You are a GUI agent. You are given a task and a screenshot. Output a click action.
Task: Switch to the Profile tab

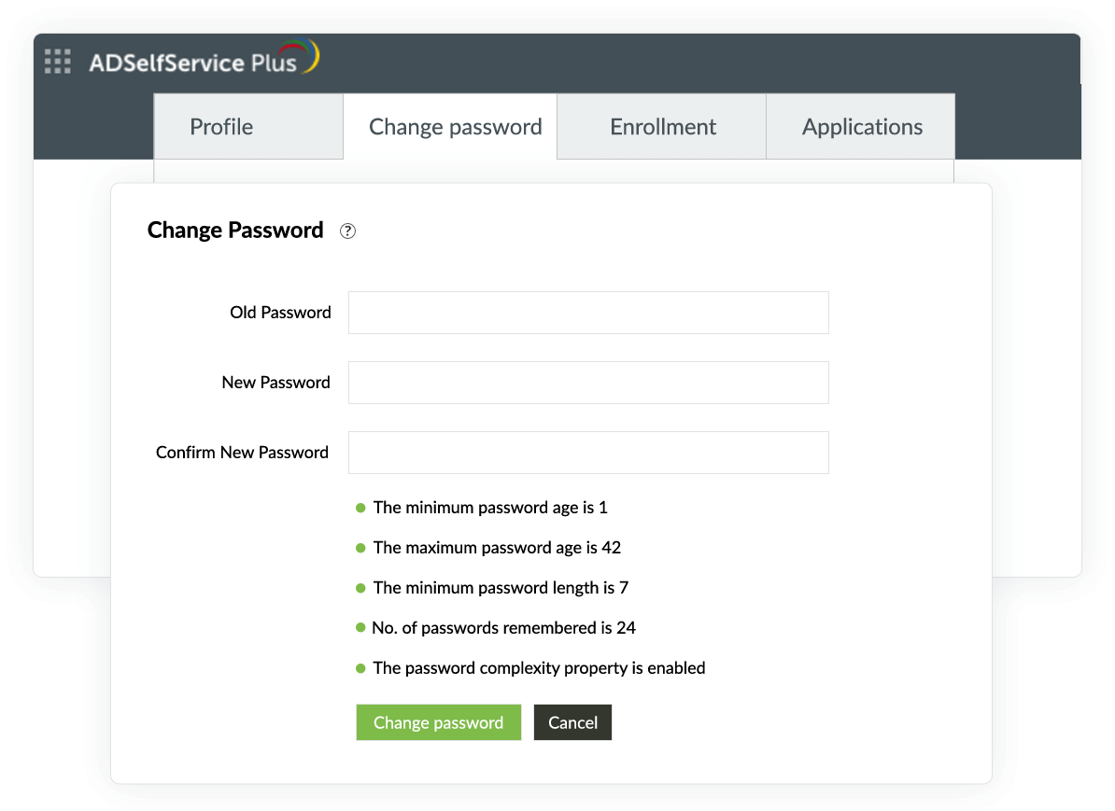click(x=221, y=127)
